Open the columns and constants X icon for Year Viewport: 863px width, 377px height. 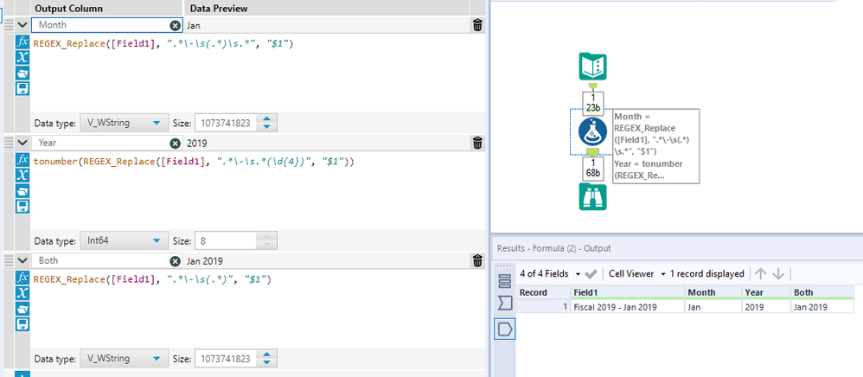coord(22,175)
